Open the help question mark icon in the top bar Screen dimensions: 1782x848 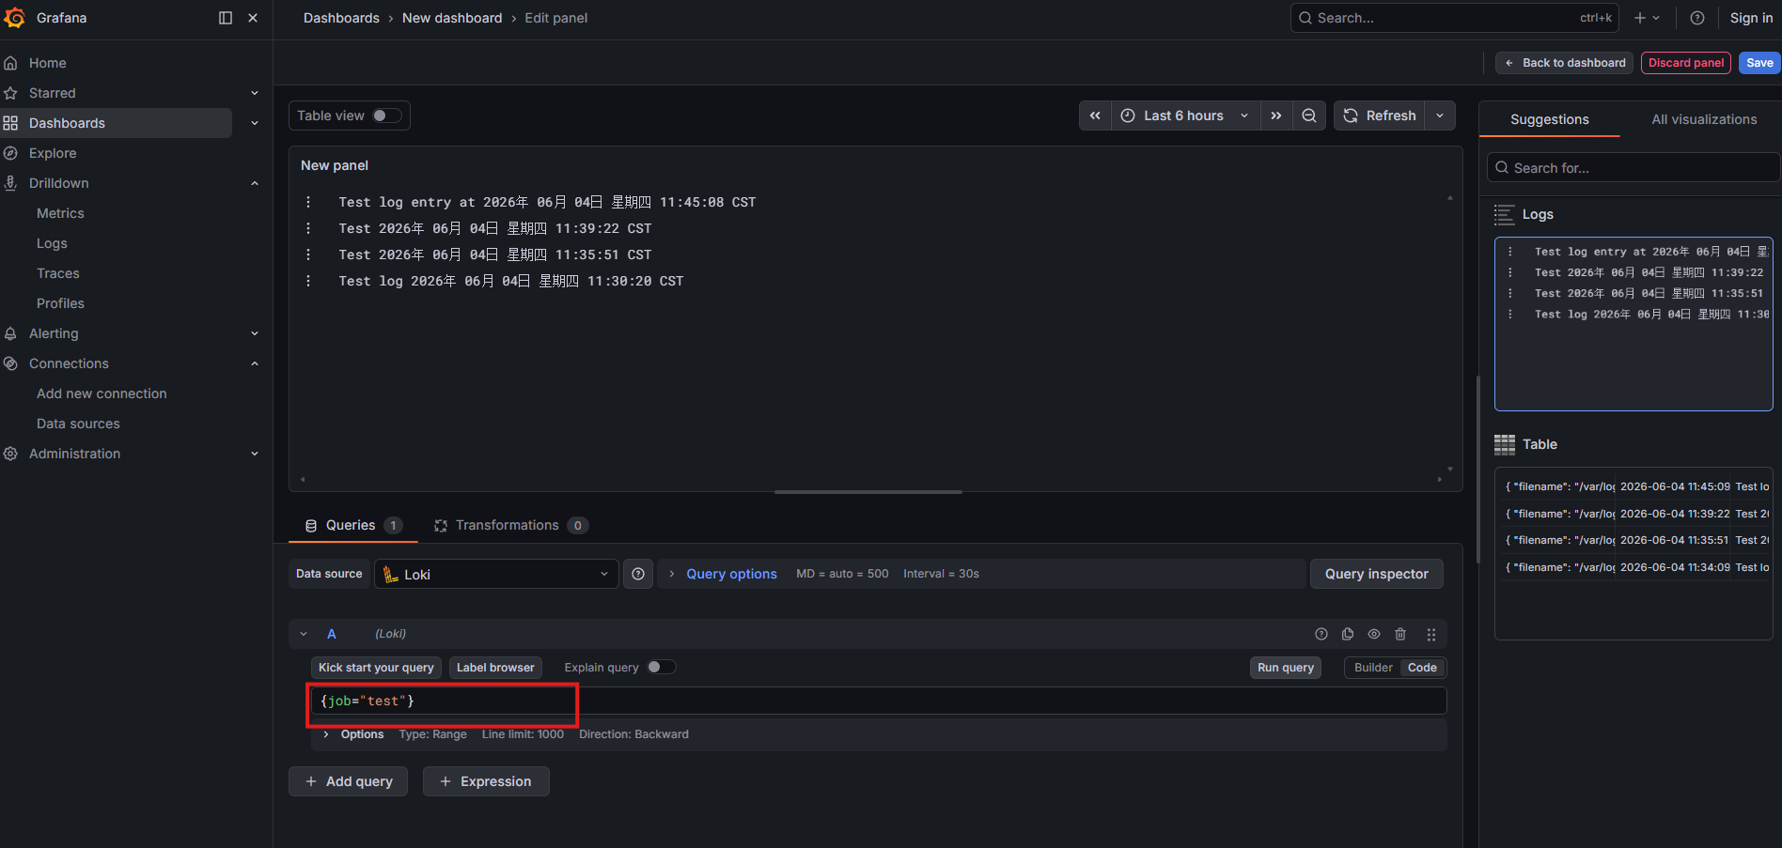1697,18
